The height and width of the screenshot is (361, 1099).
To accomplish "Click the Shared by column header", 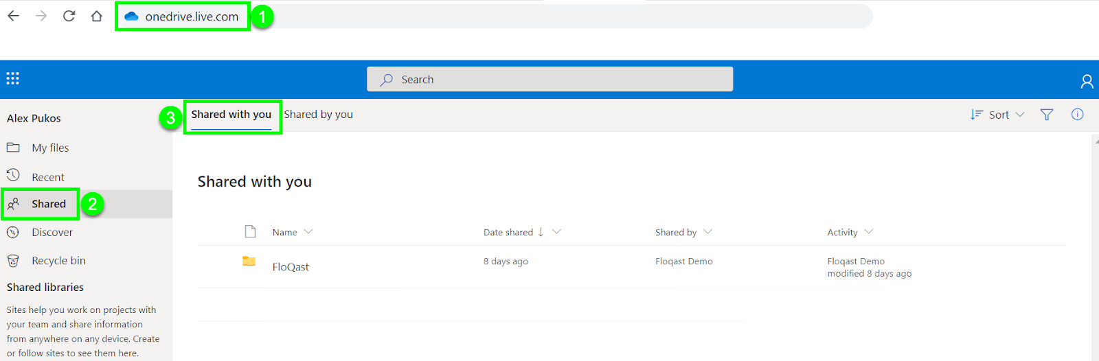I will 676,232.
